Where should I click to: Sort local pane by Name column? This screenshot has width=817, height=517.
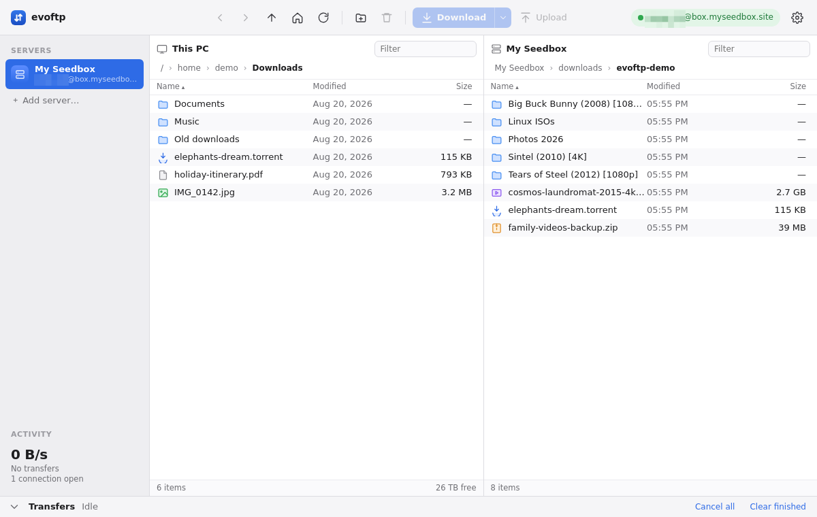(170, 86)
